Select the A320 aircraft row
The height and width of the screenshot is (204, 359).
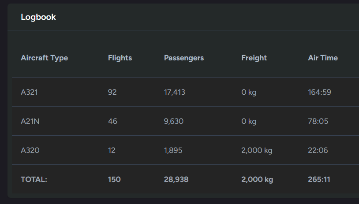click(185, 150)
